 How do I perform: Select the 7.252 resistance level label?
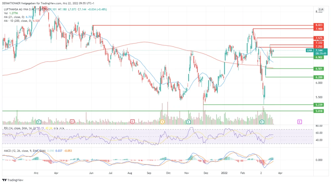click(x=319, y=47)
